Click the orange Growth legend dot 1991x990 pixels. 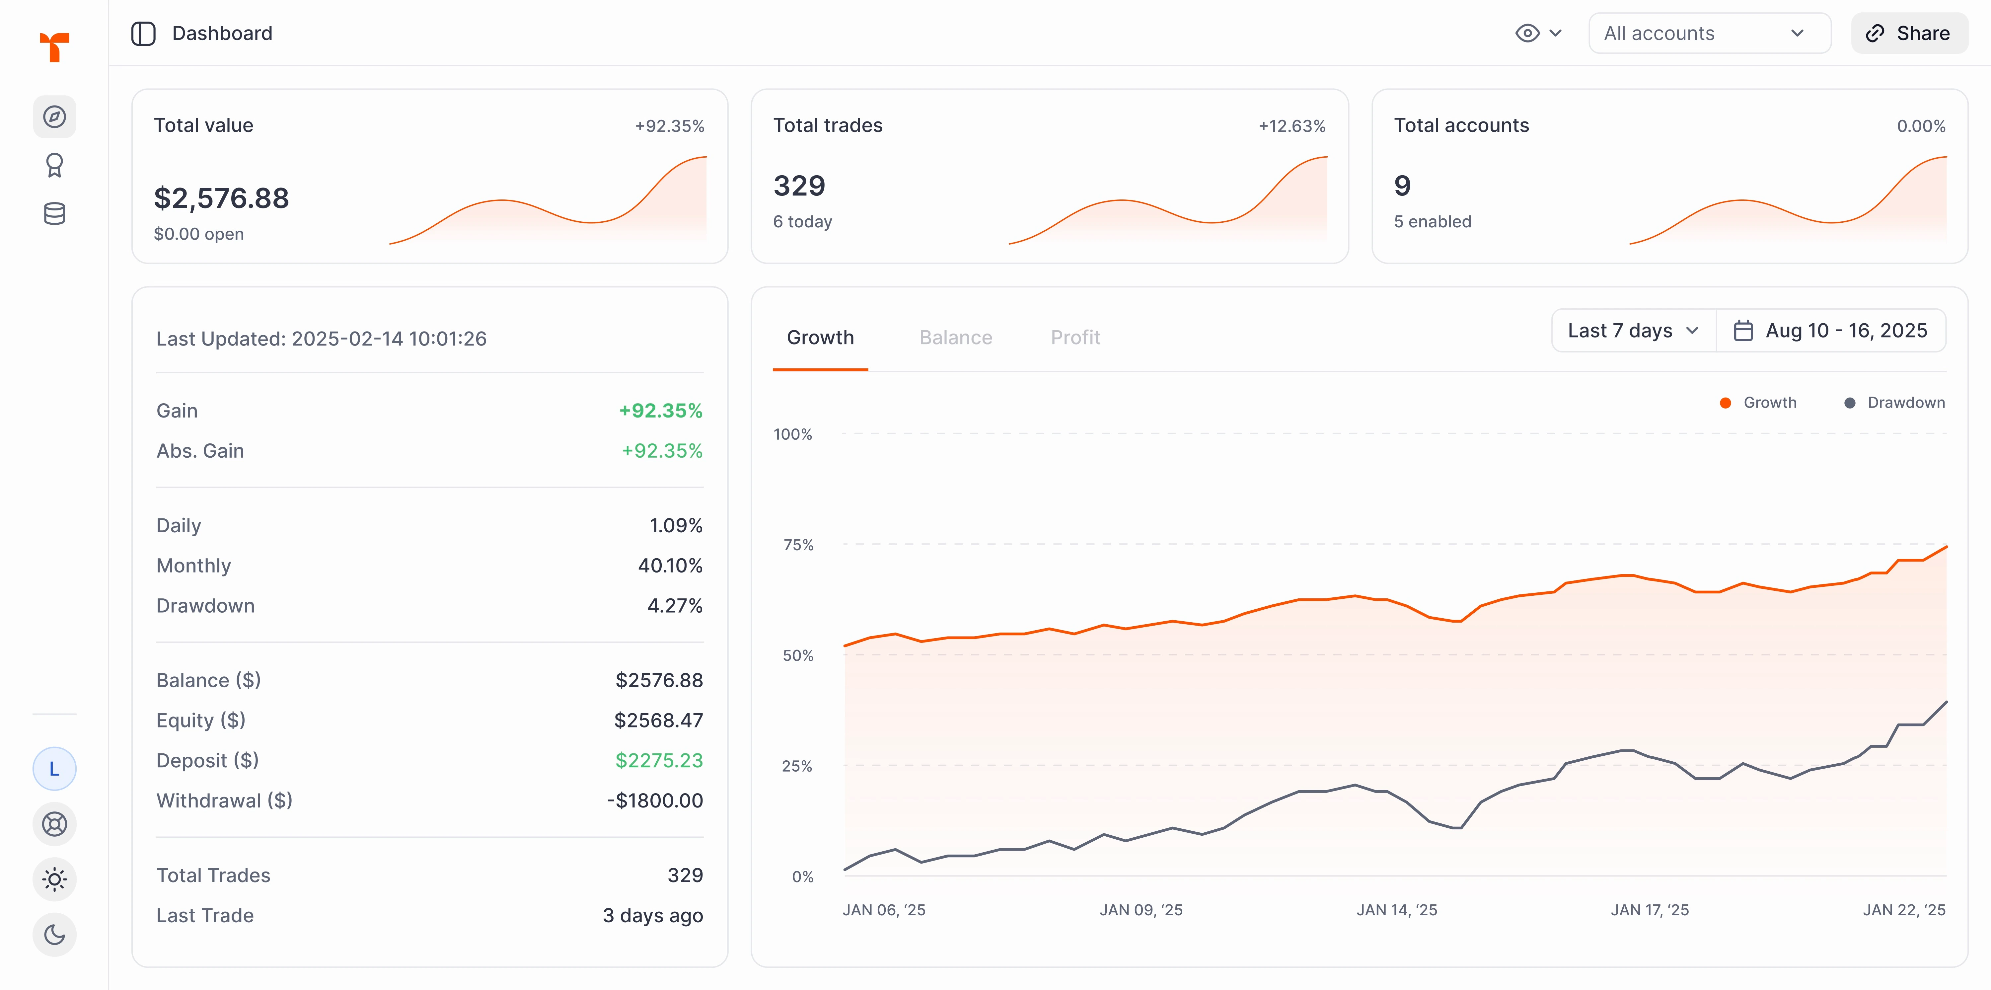click(1725, 403)
